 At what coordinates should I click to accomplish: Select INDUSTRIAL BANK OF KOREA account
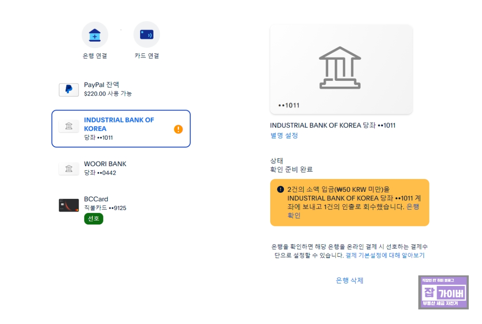(121, 129)
